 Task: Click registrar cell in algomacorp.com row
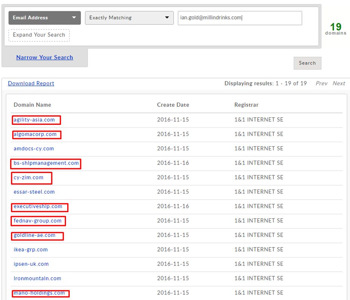coord(259,134)
